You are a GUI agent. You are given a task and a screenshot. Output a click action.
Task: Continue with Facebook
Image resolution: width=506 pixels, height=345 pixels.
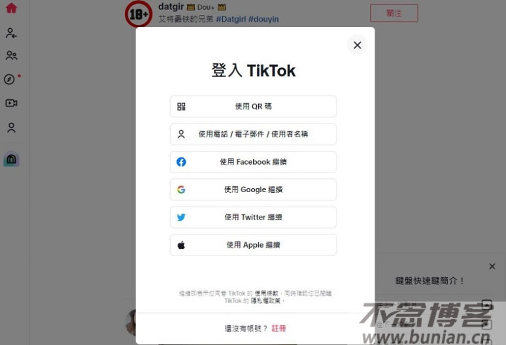(253, 162)
